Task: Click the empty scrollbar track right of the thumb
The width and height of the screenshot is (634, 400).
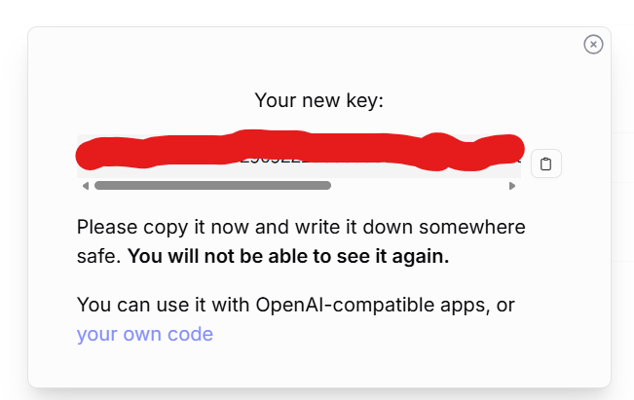Action: [x=419, y=185]
